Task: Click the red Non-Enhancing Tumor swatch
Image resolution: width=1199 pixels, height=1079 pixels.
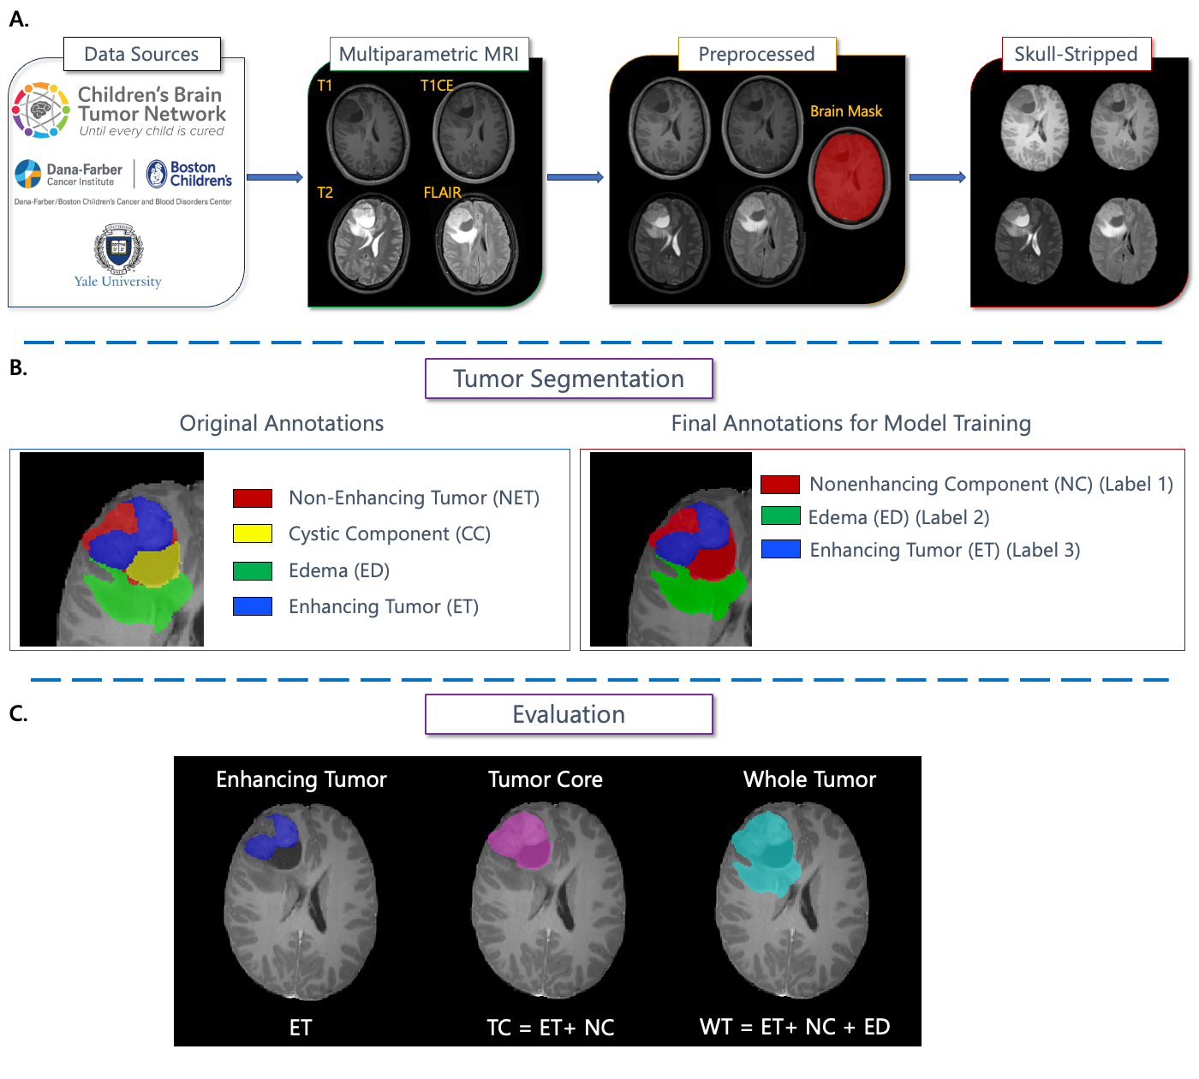Action: [x=253, y=498]
